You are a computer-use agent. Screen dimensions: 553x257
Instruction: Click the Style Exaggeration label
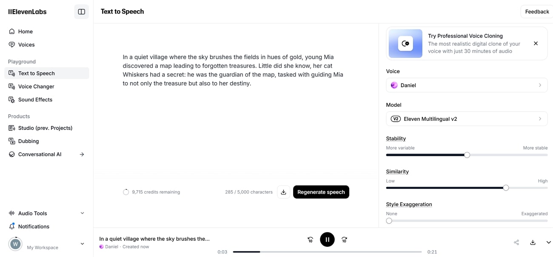(x=409, y=205)
